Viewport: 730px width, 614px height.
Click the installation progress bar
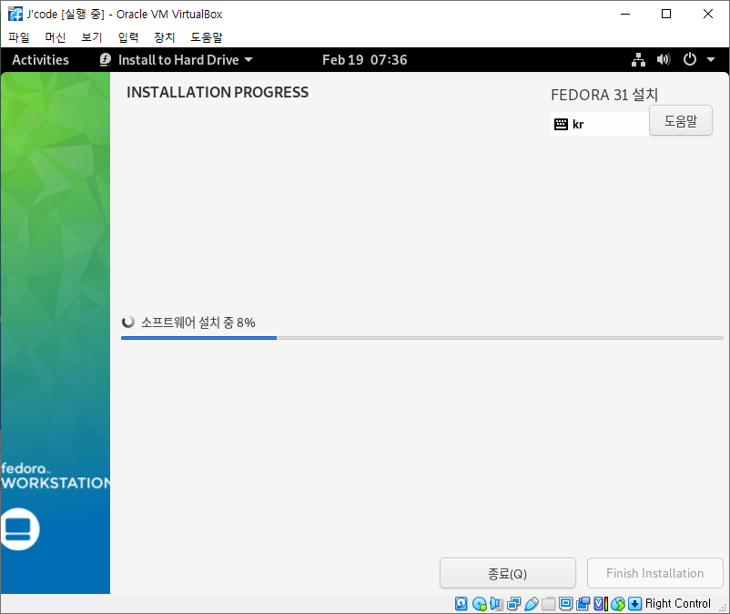click(421, 338)
